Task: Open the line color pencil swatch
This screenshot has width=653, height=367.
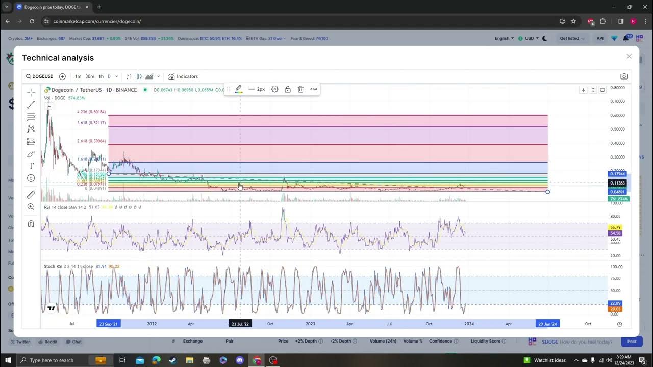Action: point(238,89)
